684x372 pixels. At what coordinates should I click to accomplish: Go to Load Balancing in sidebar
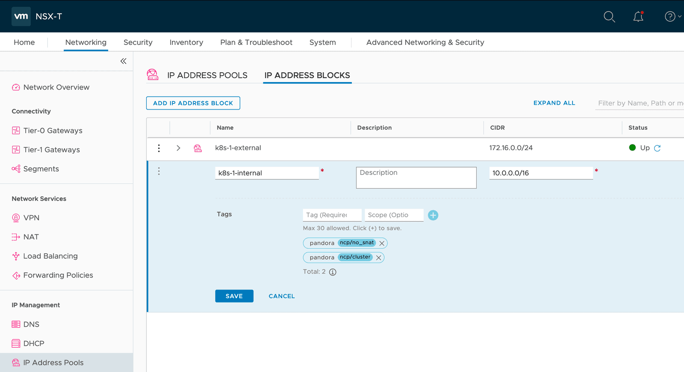point(50,256)
